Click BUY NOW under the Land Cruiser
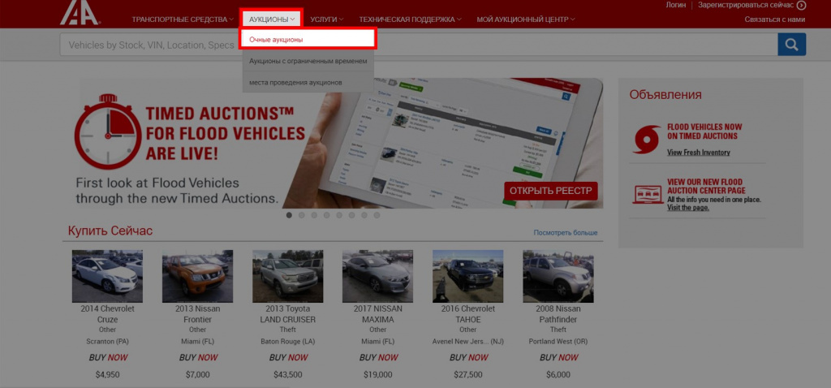831x388 pixels. 288,358
